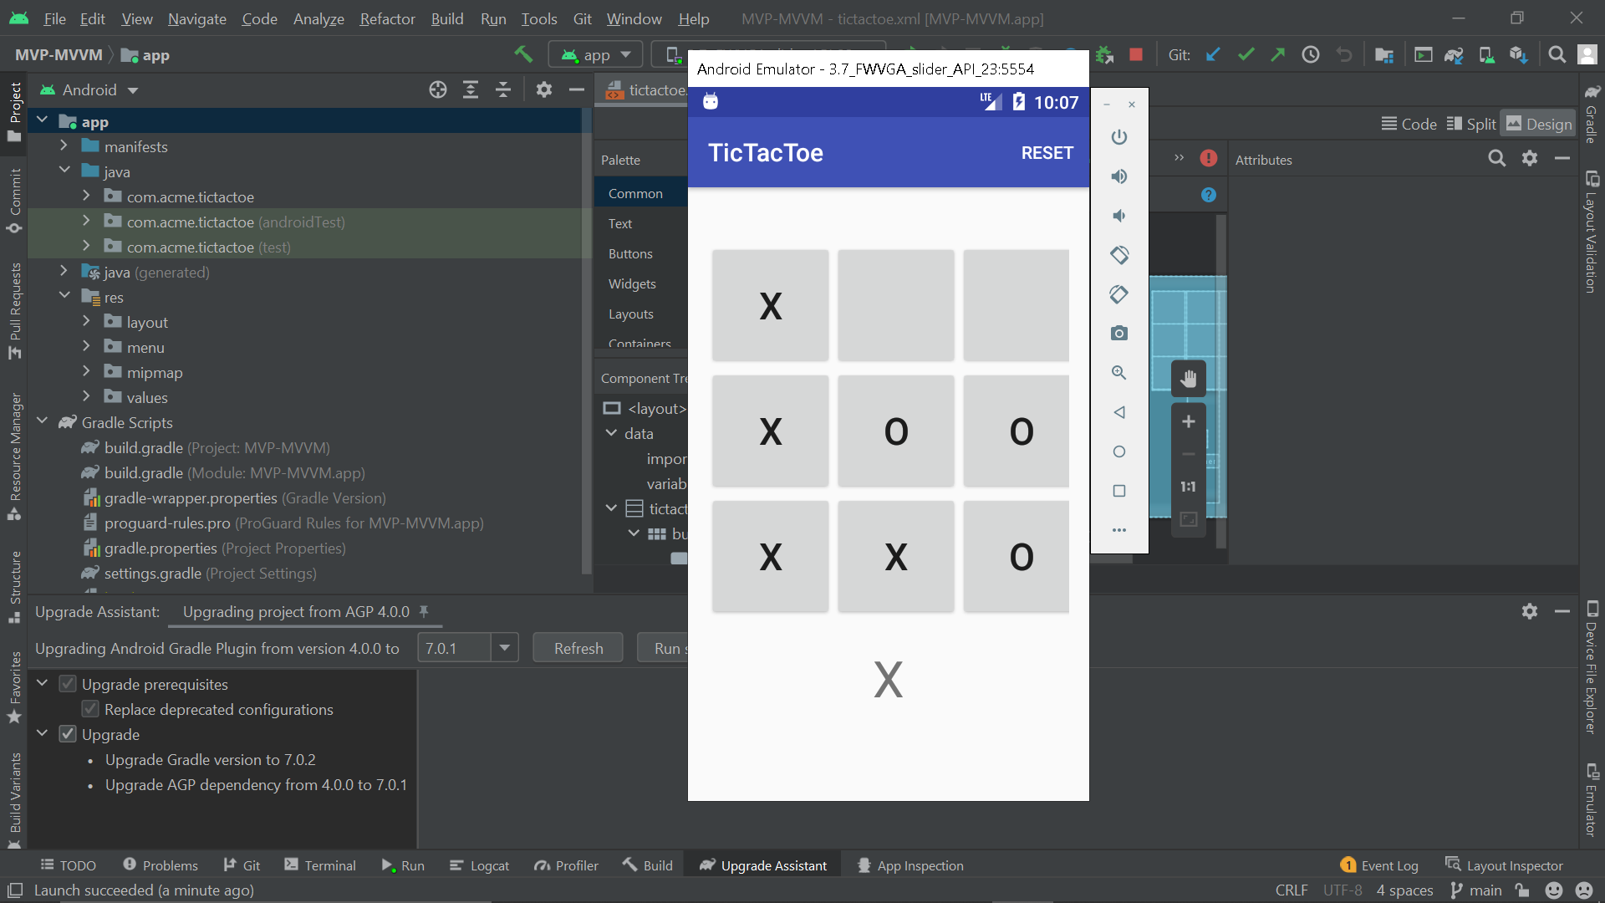Click the Refresh button

[x=578, y=648]
